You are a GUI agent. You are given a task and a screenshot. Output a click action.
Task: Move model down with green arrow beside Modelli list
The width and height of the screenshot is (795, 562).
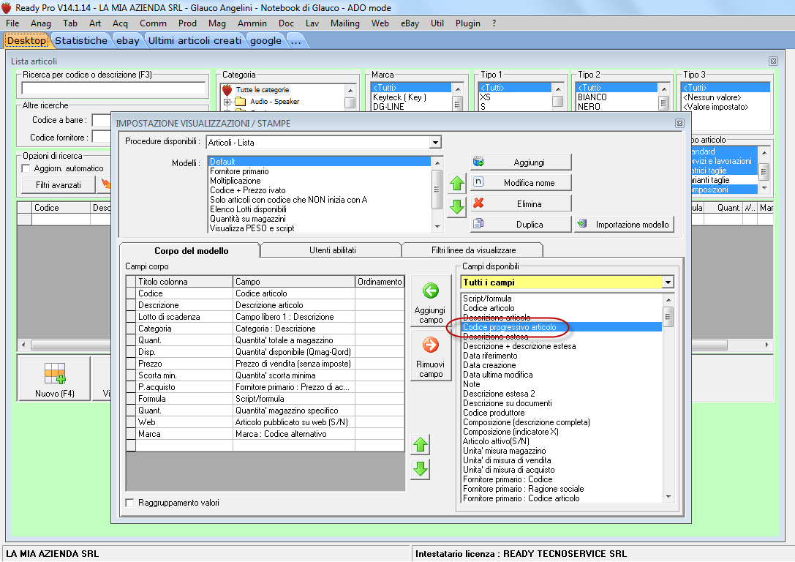tap(457, 206)
